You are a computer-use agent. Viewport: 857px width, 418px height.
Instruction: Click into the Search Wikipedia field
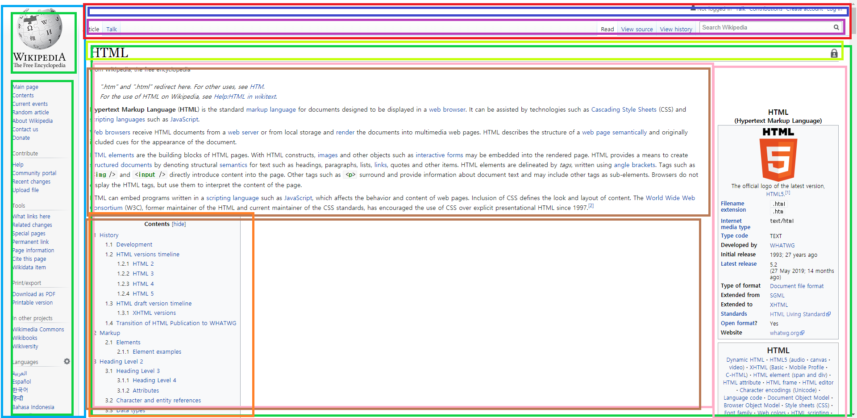click(766, 27)
